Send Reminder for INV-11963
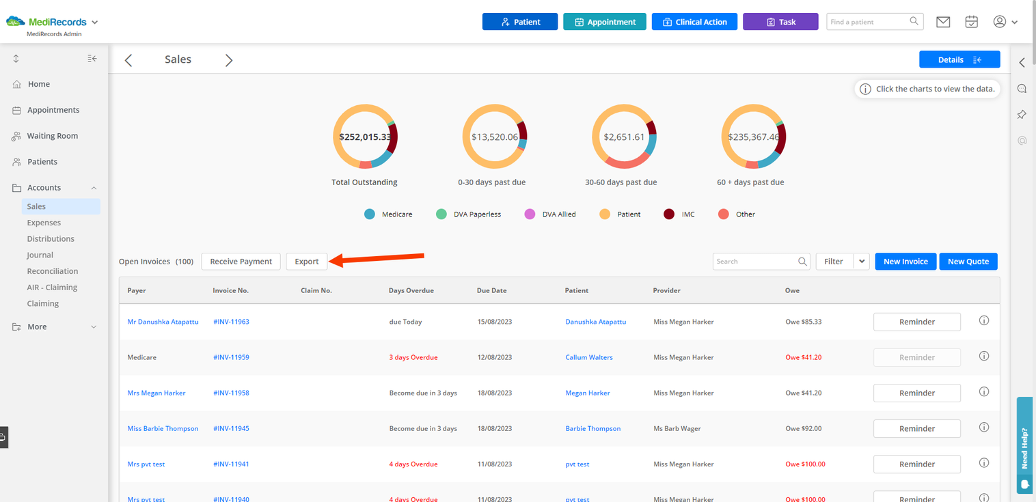 point(917,322)
